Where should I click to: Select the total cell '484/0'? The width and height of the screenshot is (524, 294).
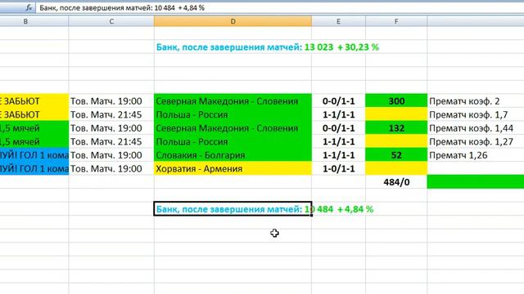(x=396, y=182)
